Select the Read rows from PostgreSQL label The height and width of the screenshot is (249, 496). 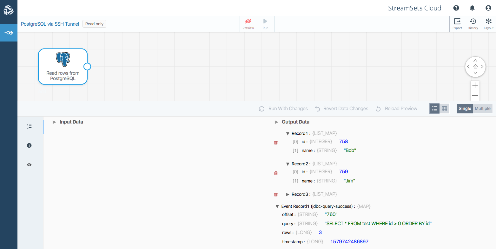coord(63,76)
